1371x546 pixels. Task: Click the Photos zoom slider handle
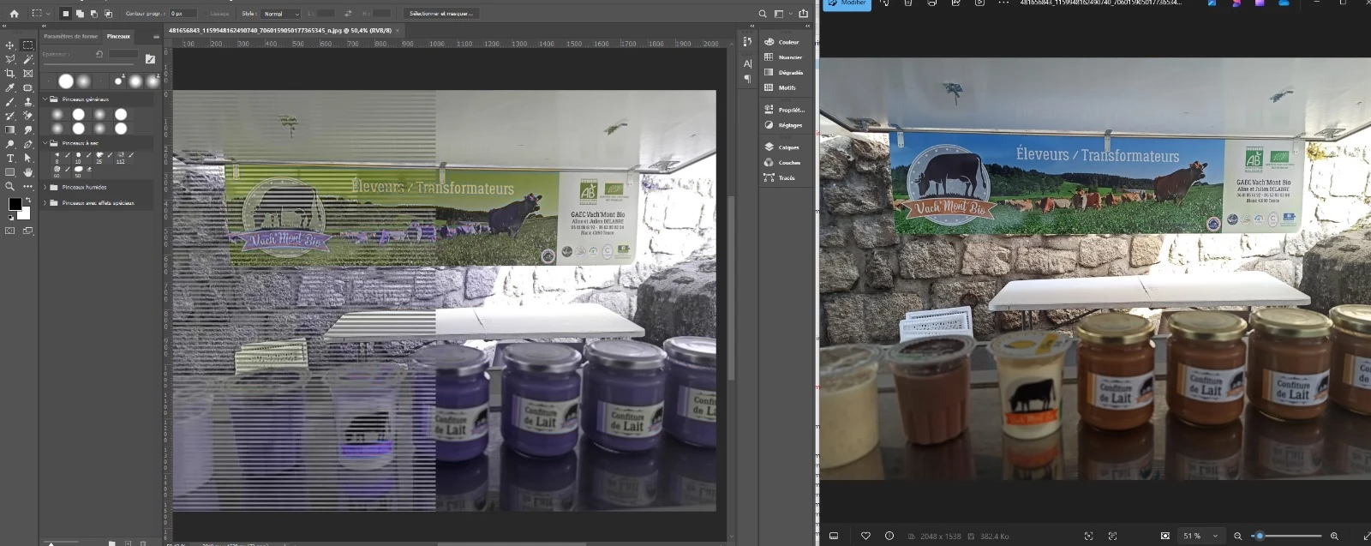tap(1259, 536)
